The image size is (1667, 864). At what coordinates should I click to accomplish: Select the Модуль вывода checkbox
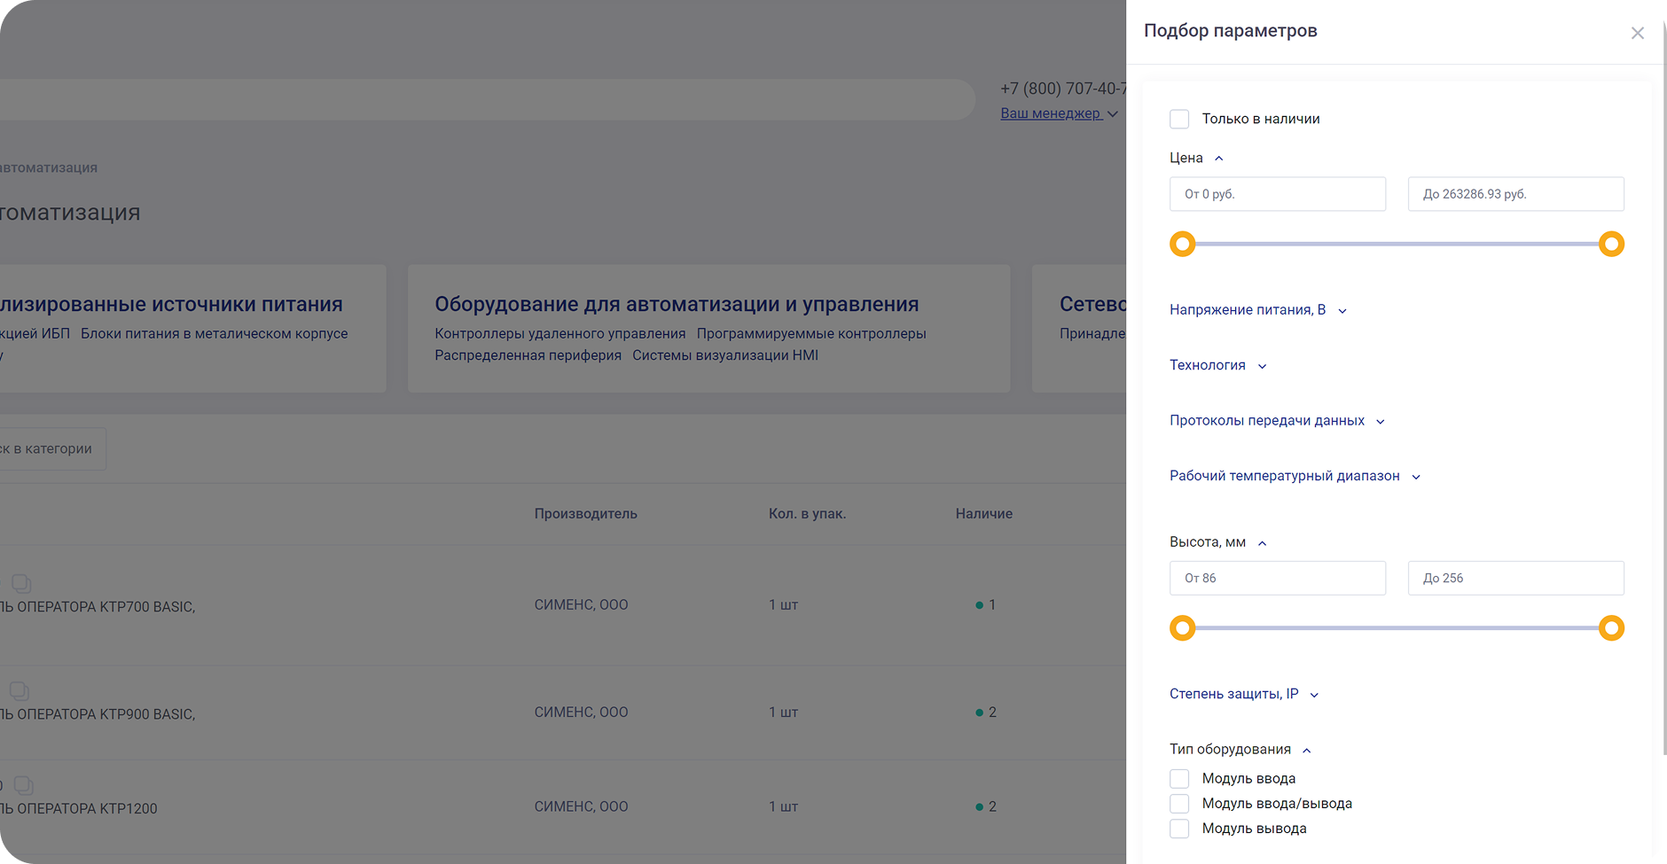[x=1179, y=829]
